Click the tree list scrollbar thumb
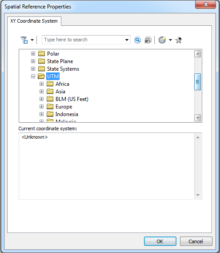This screenshot has height=253, width=220. click(x=198, y=82)
